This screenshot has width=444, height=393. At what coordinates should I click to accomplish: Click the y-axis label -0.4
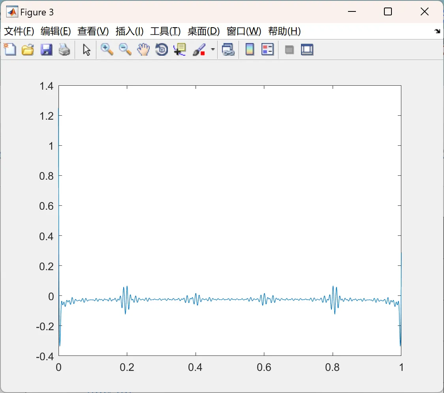click(45, 357)
